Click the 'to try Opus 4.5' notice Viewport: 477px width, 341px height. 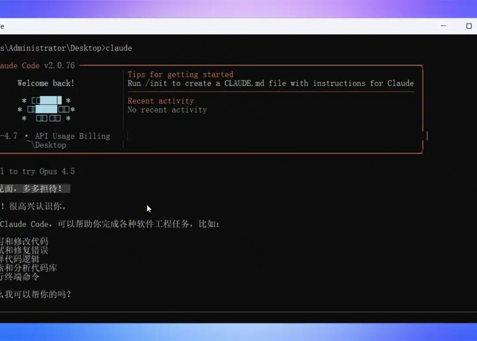42,172
